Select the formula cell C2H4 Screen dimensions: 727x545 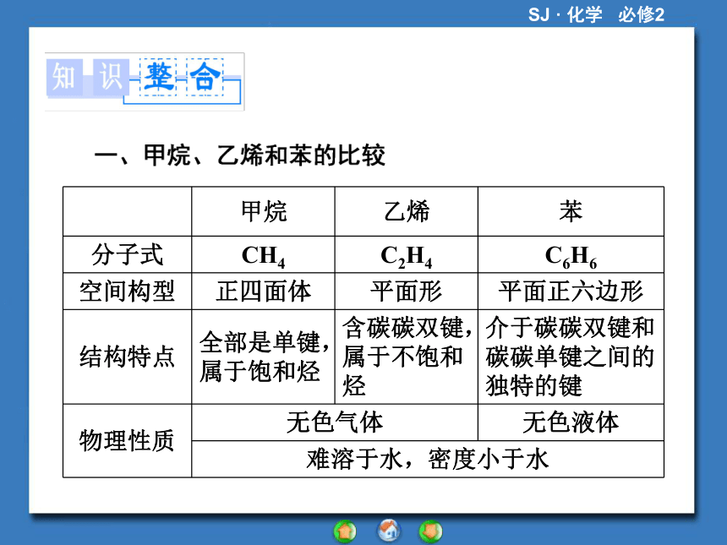(x=407, y=255)
